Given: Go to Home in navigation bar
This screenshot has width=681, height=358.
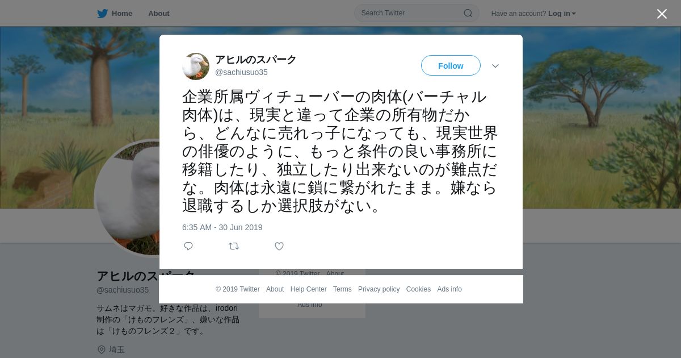Looking at the screenshot, I should [x=122, y=13].
